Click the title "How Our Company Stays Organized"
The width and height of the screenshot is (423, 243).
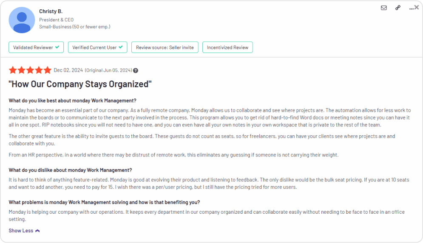click(x=80, y=84)
